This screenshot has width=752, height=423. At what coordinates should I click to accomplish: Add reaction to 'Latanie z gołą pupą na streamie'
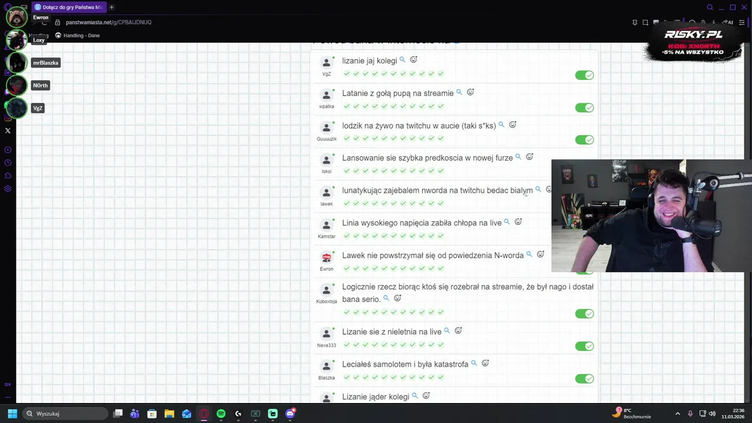(471, 92)
